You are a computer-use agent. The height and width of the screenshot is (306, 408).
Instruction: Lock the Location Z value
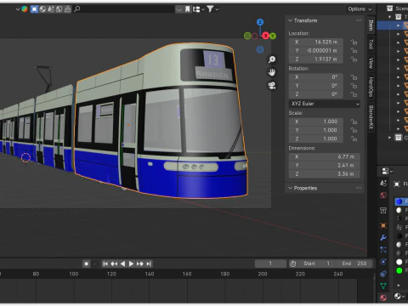coord(354,59)
